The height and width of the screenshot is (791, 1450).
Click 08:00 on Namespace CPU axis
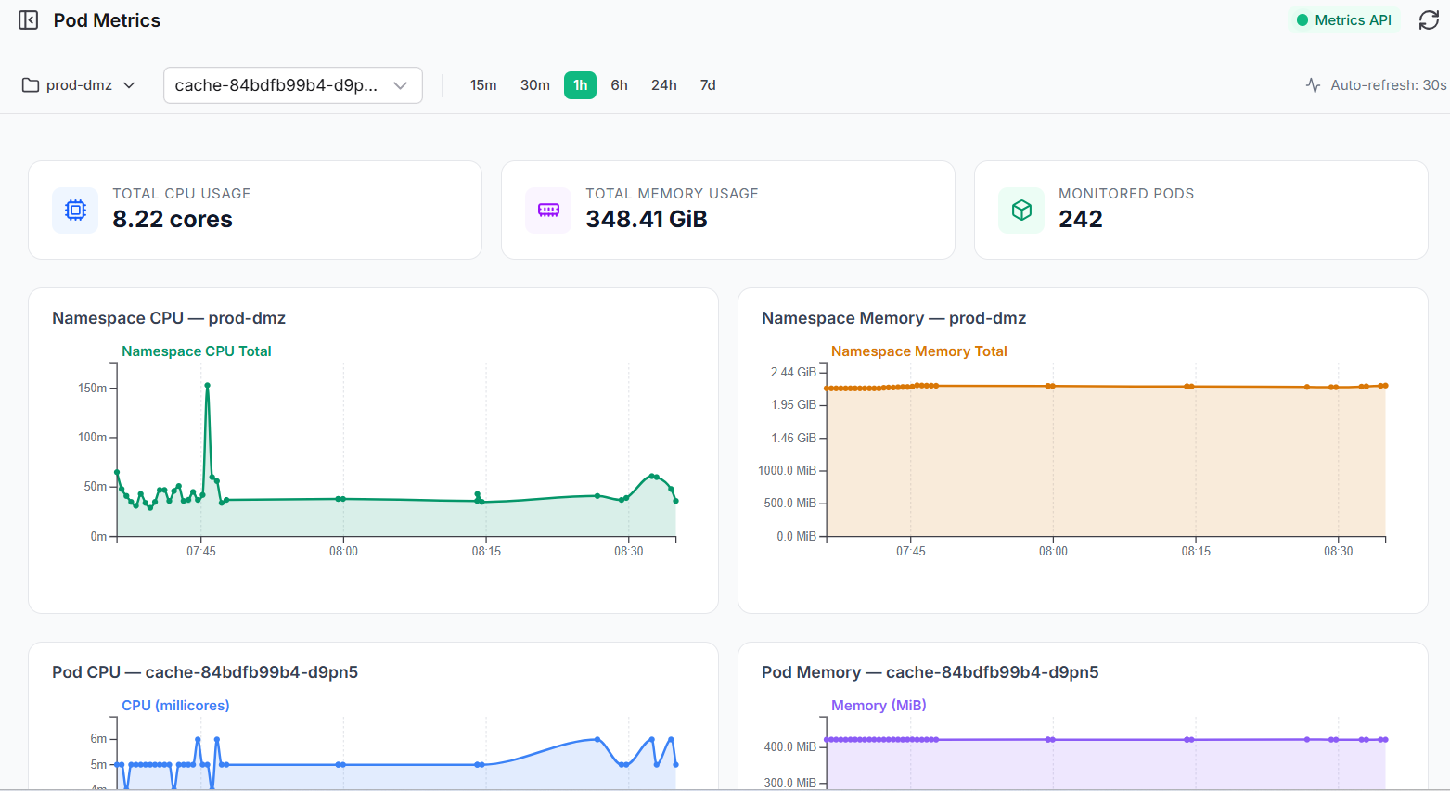click(x=343, y=552)
